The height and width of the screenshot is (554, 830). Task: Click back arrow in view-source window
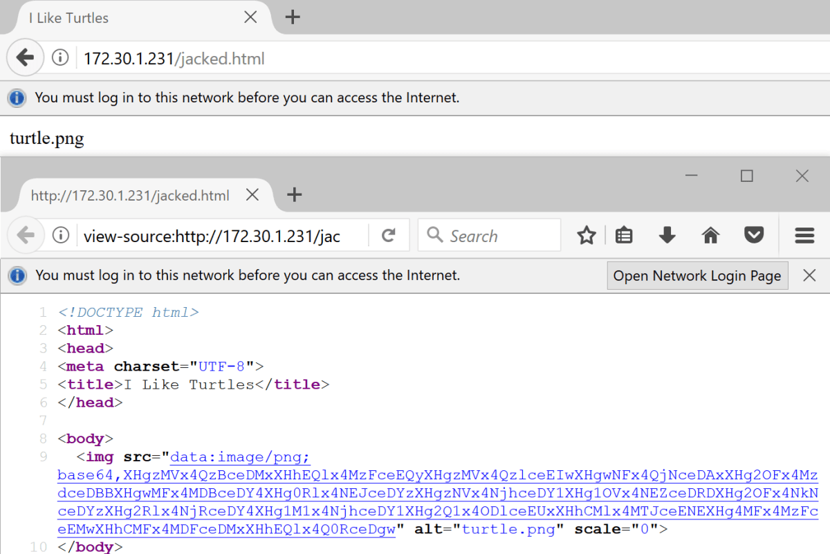(x=26, y=236)
